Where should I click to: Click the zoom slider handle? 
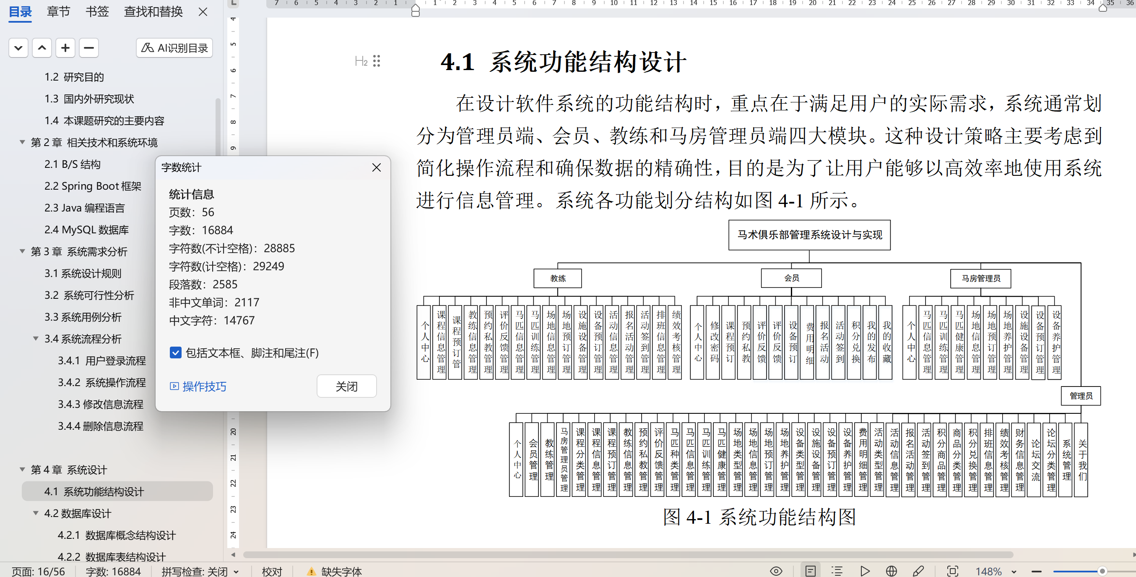point(1102,571)
